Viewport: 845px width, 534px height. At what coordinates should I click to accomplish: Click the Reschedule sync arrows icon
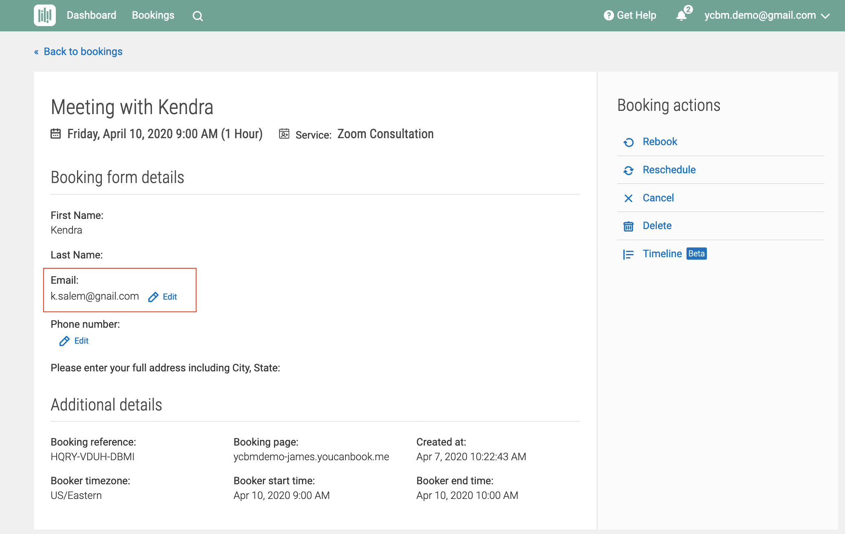[629, 170]
